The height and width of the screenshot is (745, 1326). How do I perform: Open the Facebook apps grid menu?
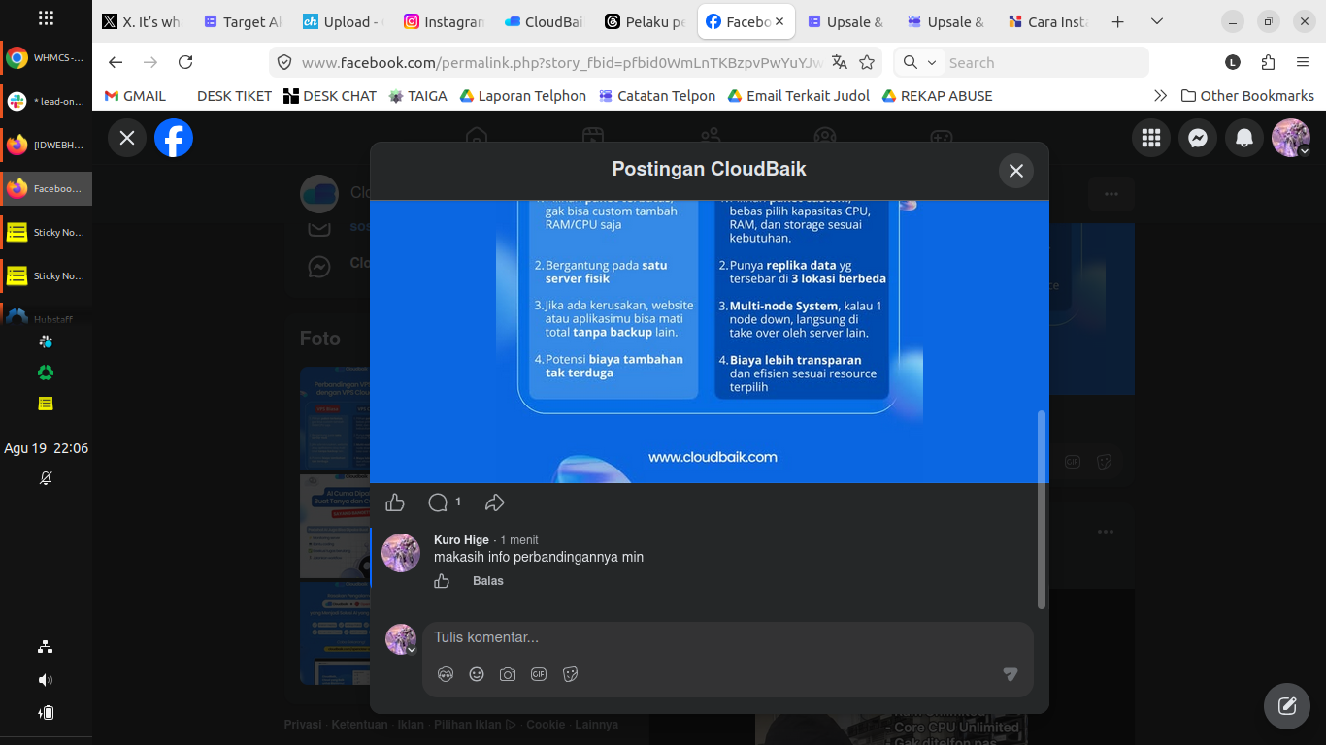pyautogui.click(x=1151, y=138)
